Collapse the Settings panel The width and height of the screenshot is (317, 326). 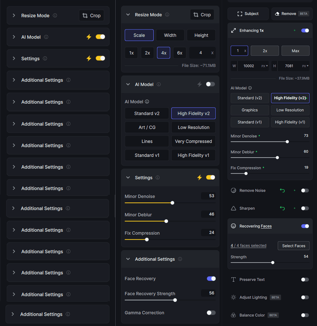[x=127, y=178]
